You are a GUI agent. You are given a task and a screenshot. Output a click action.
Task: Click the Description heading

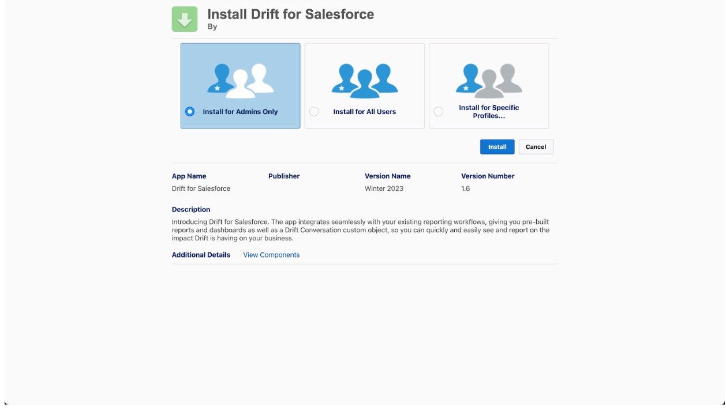tap(191, 210)
